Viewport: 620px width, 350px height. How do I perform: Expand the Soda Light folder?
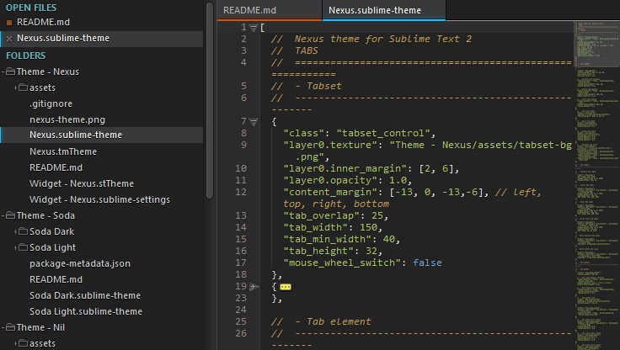pyautogui.click(x=16, y=247)
